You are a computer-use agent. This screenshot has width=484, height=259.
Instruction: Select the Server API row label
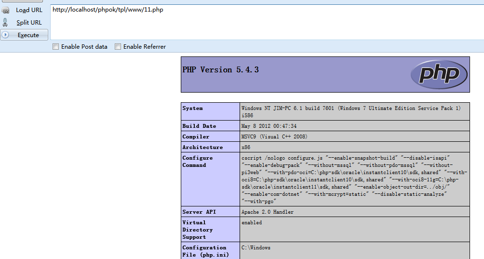click(x=199, y=212)
